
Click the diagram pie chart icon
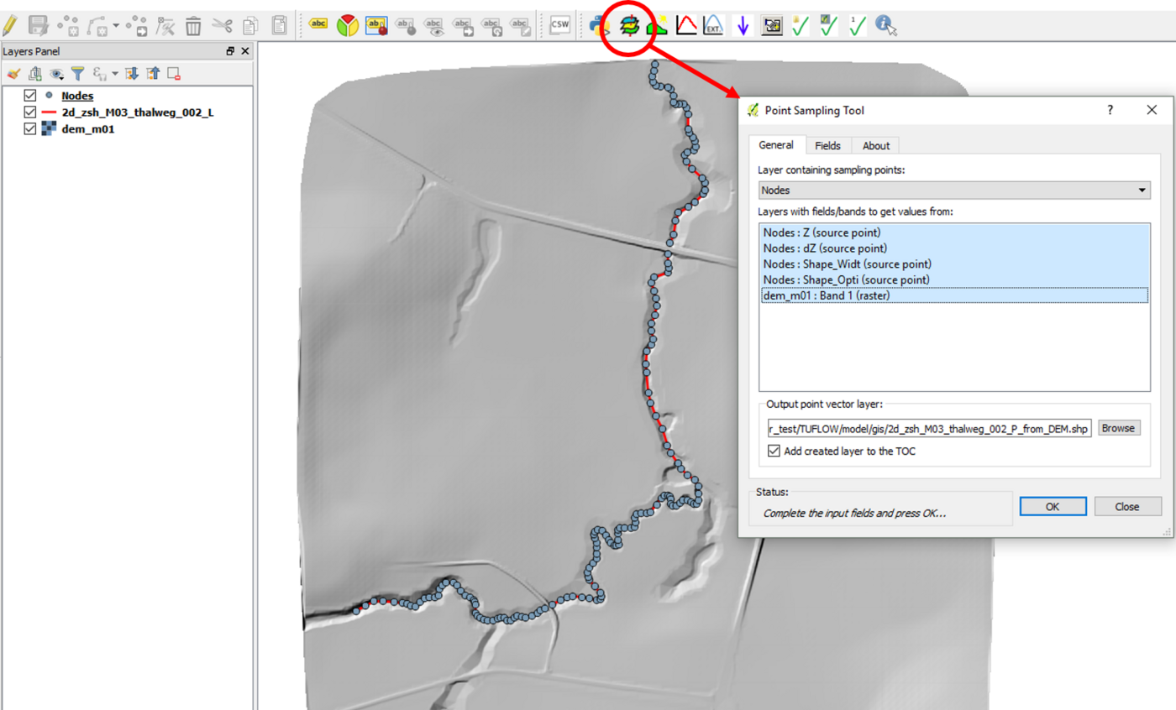pos(346,26)
